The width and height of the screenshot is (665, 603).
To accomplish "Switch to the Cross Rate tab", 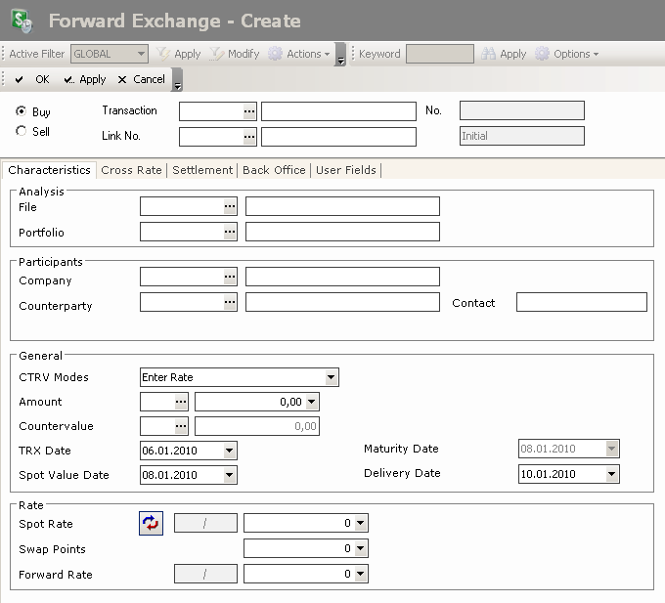I will click(x=131, y=170).
